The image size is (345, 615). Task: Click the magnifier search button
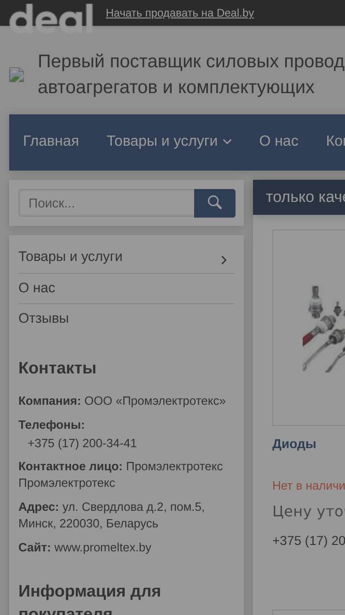pos(215,203)
